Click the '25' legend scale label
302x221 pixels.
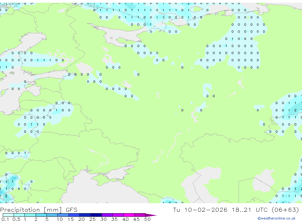click(92, 219)
